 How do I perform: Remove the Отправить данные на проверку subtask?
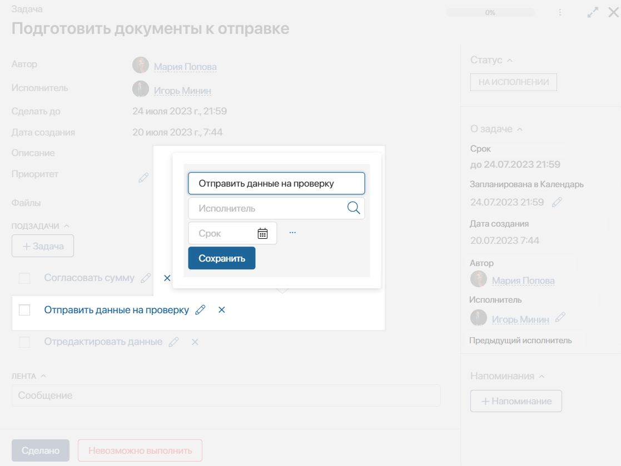(222, 310)
